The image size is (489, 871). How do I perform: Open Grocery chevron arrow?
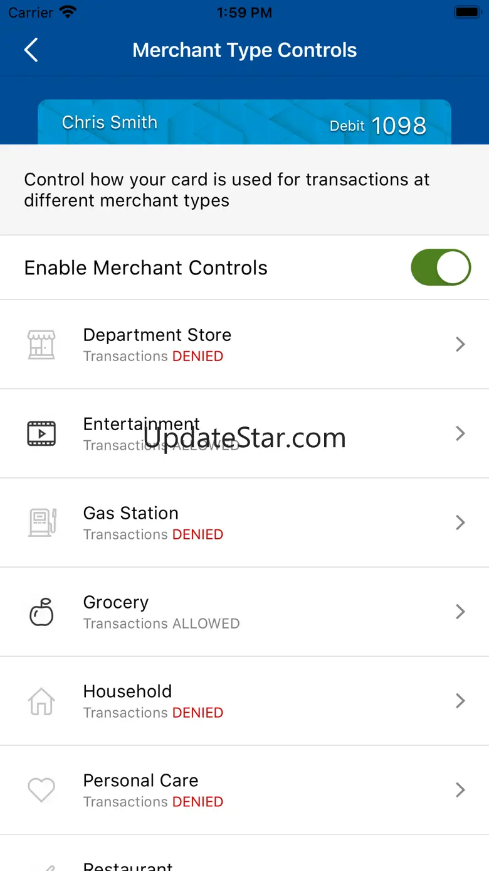click(x=460, y=612)
